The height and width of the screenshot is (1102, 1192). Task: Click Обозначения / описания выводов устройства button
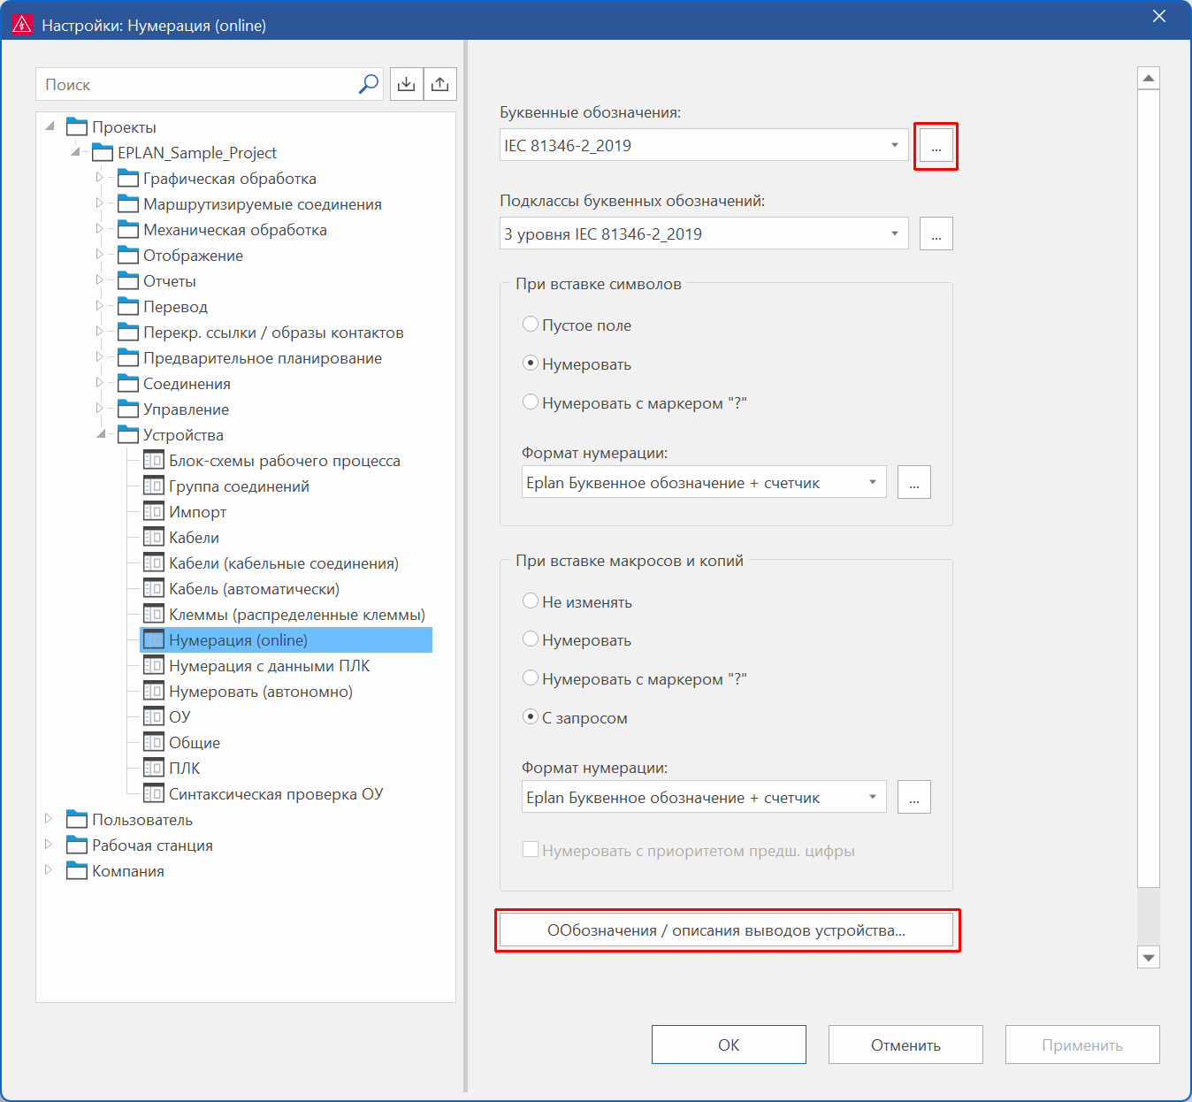point(727,930)
